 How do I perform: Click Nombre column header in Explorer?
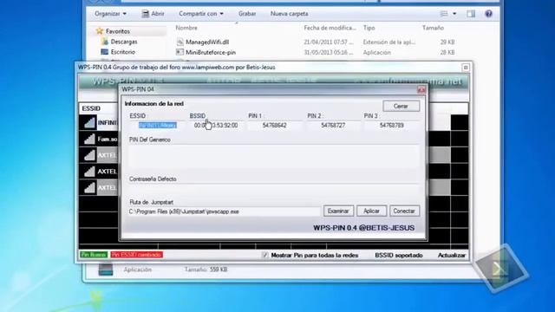pyautogui.click(x=186, y=28)
